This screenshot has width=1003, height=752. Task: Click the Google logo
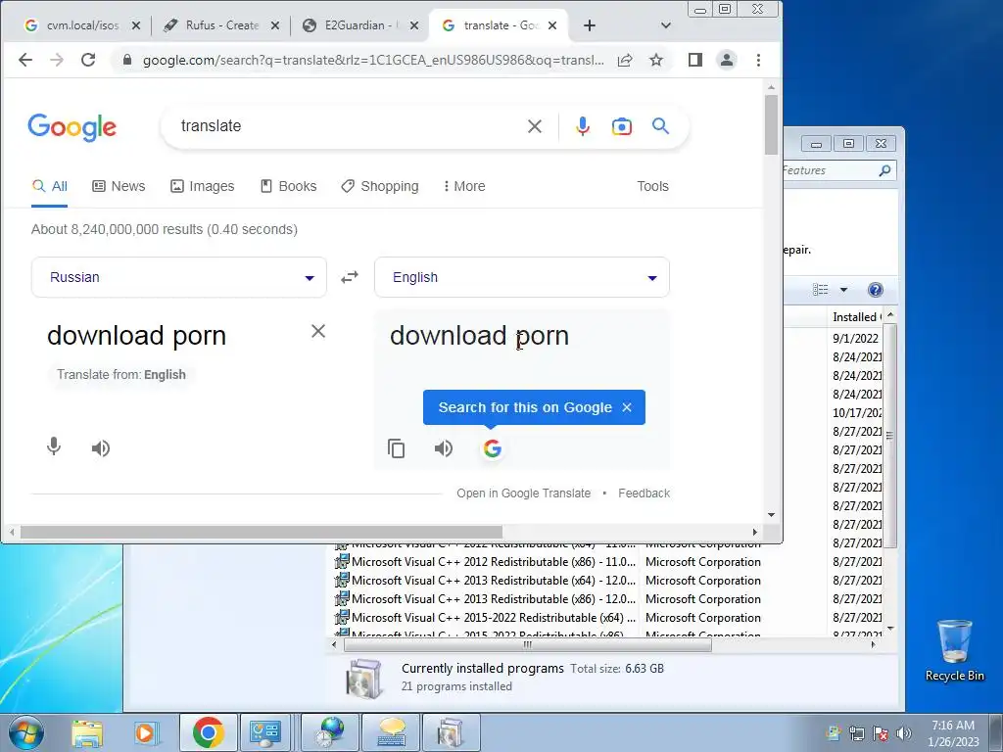(x=72, y=126)
